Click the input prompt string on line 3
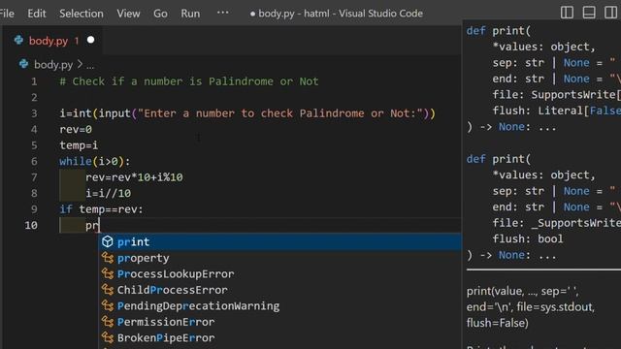Viewport: 621px width, 349px height. (280, 113)
